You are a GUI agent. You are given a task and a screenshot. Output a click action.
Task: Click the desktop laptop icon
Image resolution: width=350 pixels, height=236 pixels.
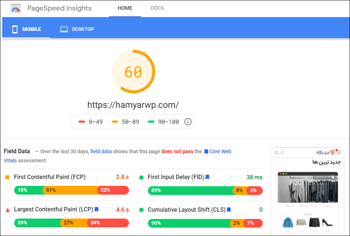pyautogui.click(x=64, y=29)
